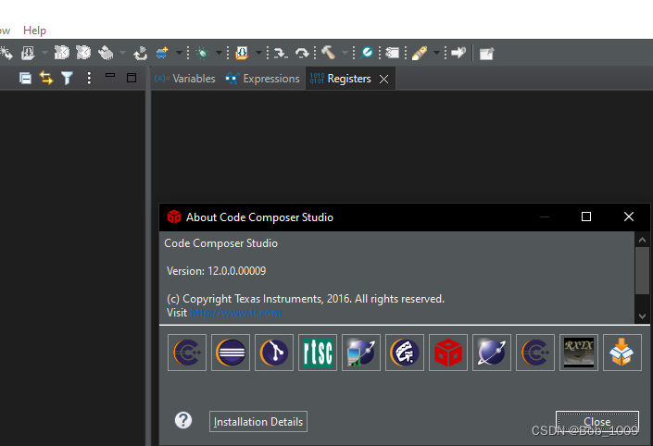
Task: Click the Version: 12.0.0.00009 text
Action: coord(216,271)
